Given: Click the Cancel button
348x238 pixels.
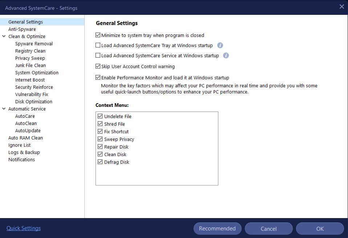Looking at the screenshot, I should (x=268, y=229).
